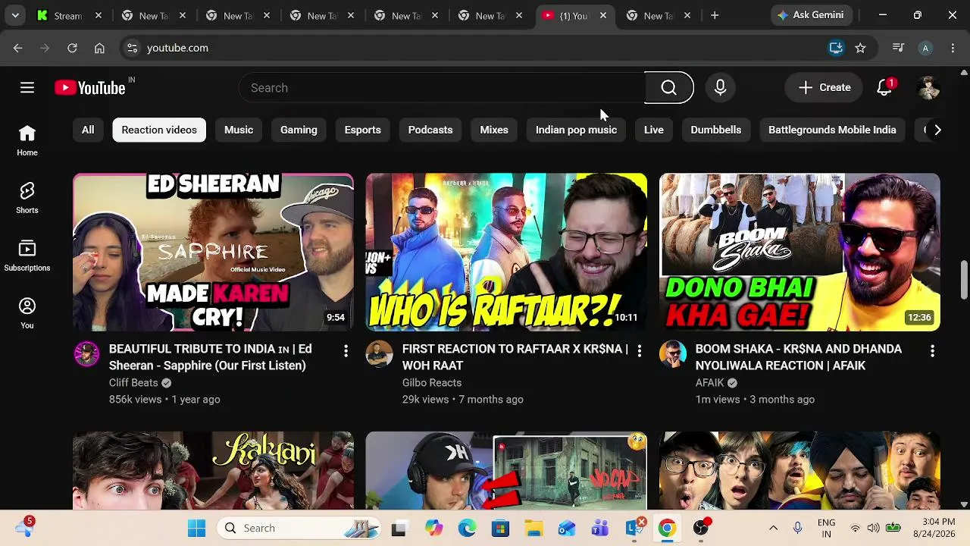Open Subscriptions in the sidebar
Image resolution: width=970 pixels, height=546 pixels.
[27, 256]
